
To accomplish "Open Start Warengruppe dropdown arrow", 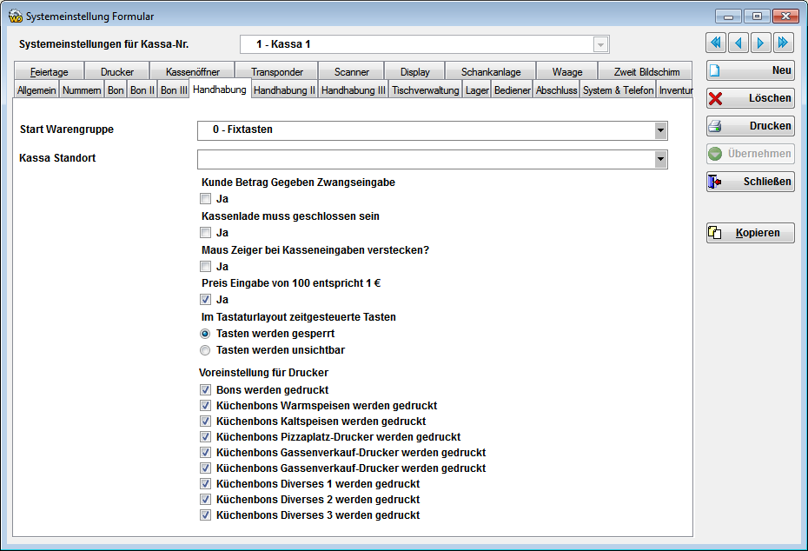I will [660, 131].
